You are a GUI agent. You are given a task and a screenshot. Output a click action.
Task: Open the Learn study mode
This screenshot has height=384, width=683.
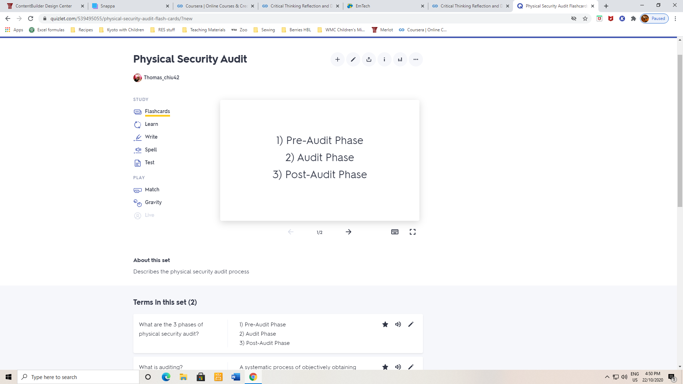click(151, 124)
